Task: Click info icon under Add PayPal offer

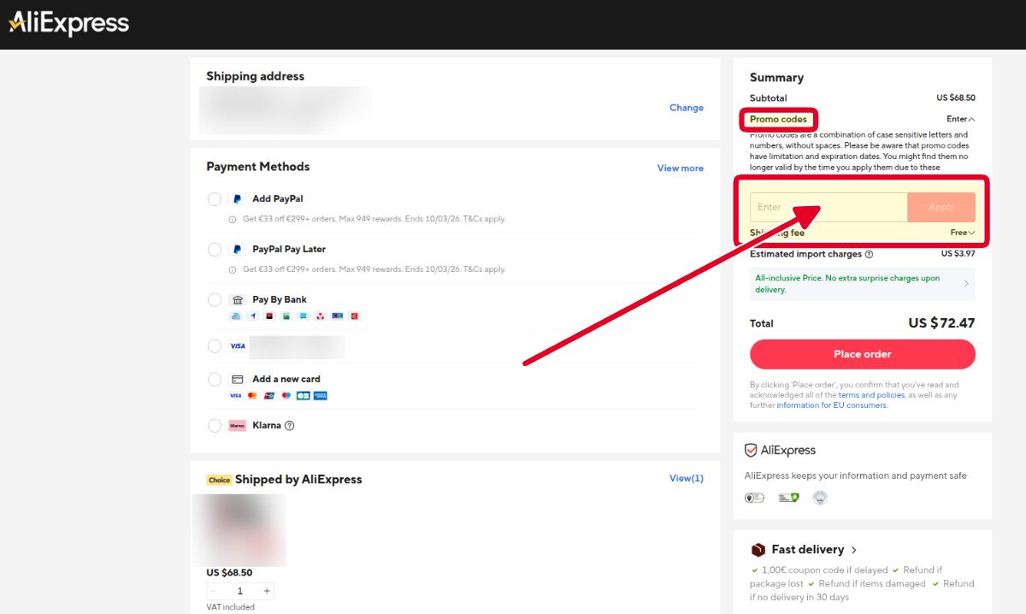Action: click(233, 220)
